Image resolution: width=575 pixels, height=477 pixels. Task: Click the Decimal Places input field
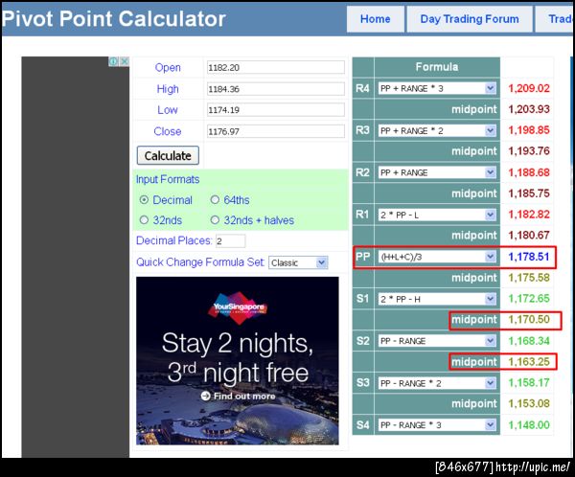(x=231, y=240)
